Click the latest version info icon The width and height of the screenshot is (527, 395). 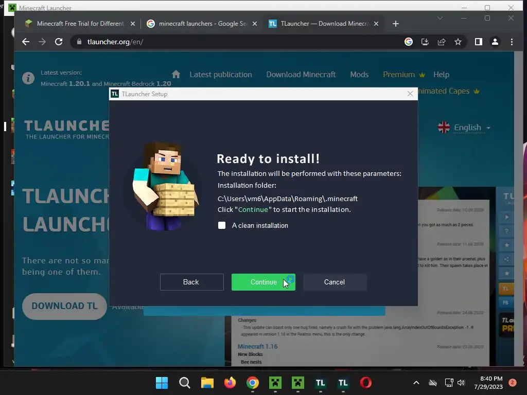pyautogui.click(x=28, y=78)
